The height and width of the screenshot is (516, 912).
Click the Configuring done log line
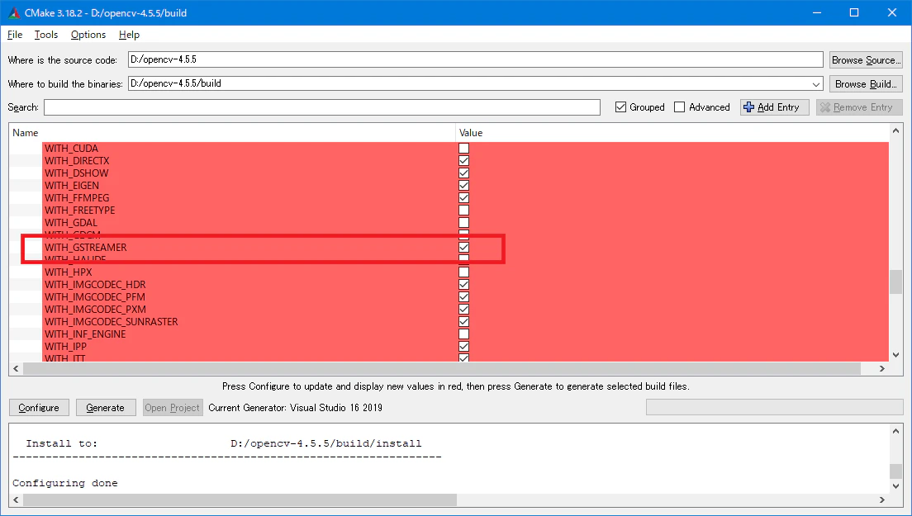pos(65,483)
